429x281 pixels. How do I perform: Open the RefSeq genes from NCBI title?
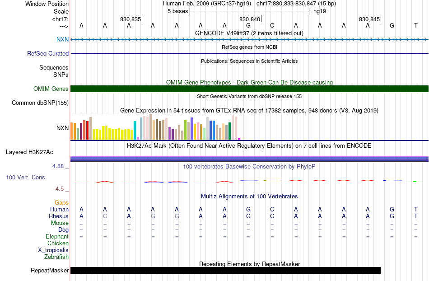(x=249, y=47)
